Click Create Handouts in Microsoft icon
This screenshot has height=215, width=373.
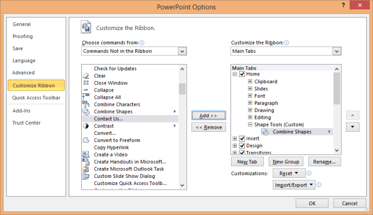pyautogui.click(x=86, y=162)
